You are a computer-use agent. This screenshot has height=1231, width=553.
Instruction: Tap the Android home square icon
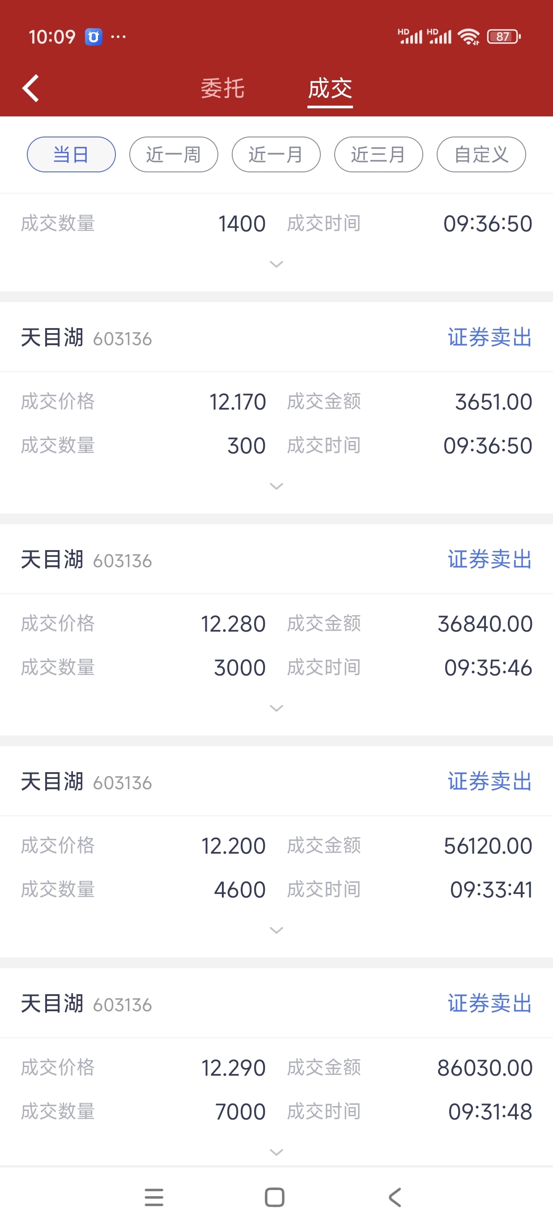[x=275, y=1197]
